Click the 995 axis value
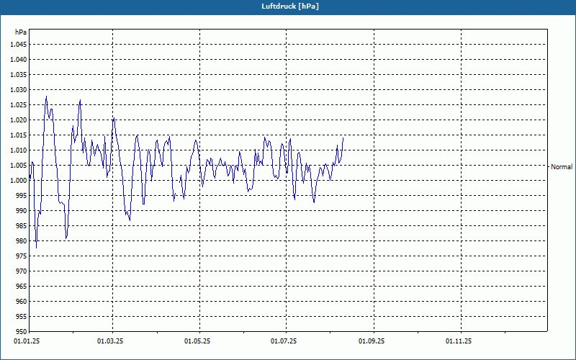Image resolution: width=576 pixels, height=360 pixels. coord(22,195)
